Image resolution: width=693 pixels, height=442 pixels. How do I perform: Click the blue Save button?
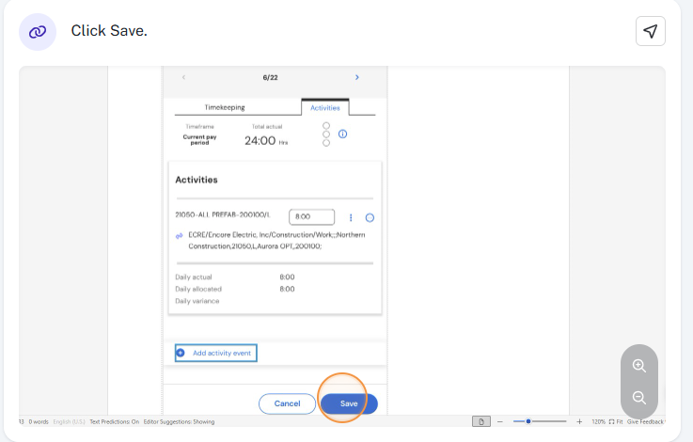tap(349, 403)
